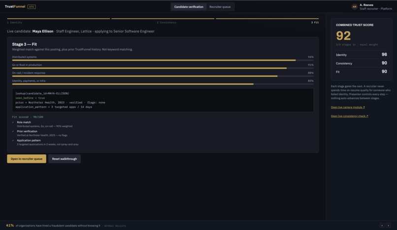Click the A. Reeves profile name

(x=366, y=5)
